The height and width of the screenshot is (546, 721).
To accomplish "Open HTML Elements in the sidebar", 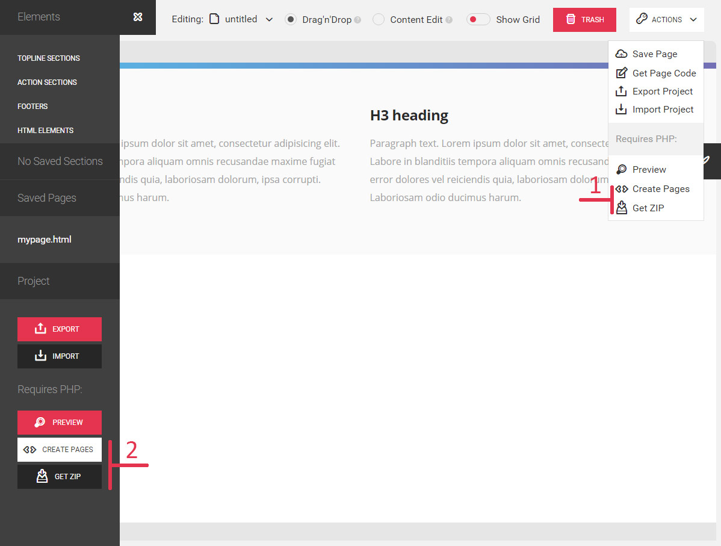I will (46, 131).
